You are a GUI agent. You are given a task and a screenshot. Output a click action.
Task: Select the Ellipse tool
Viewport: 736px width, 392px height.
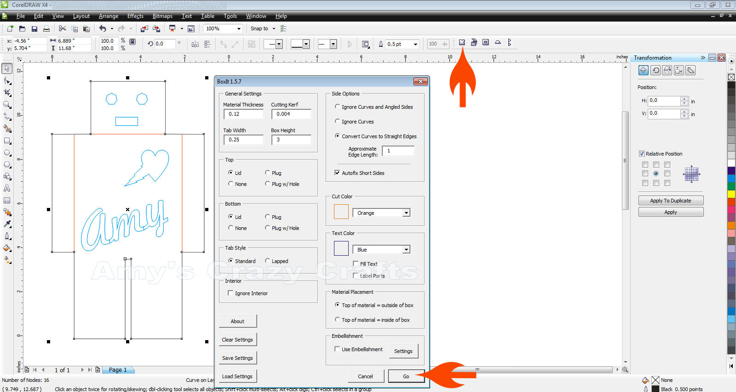7,152
